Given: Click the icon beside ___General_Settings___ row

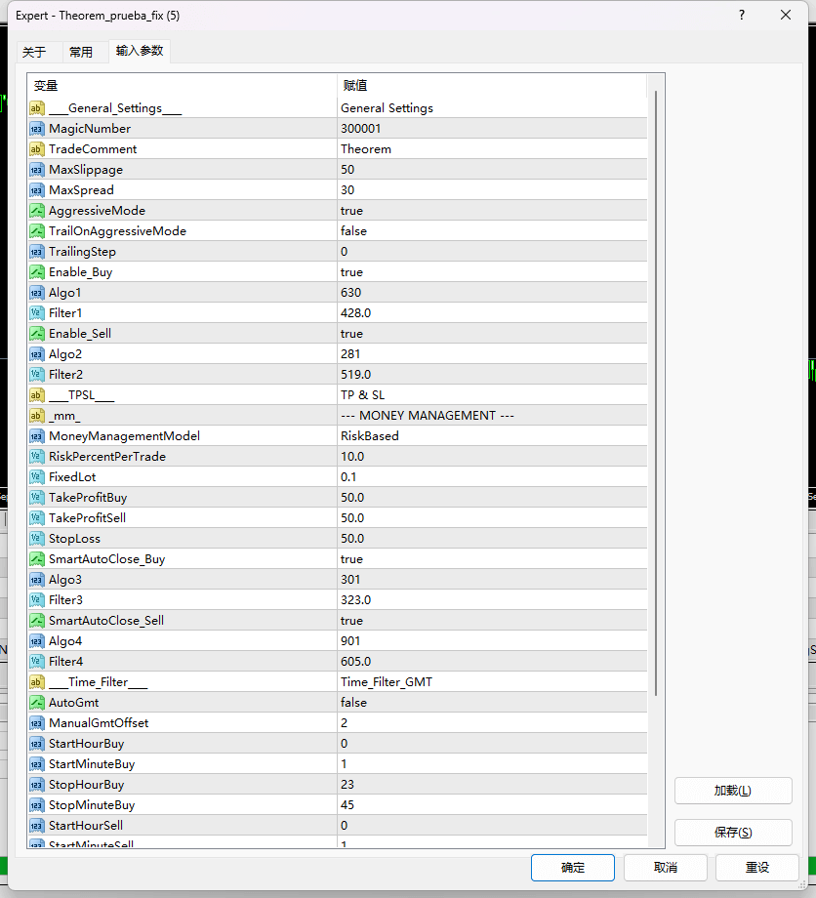Looking at the screenshot, I should 37,108.
